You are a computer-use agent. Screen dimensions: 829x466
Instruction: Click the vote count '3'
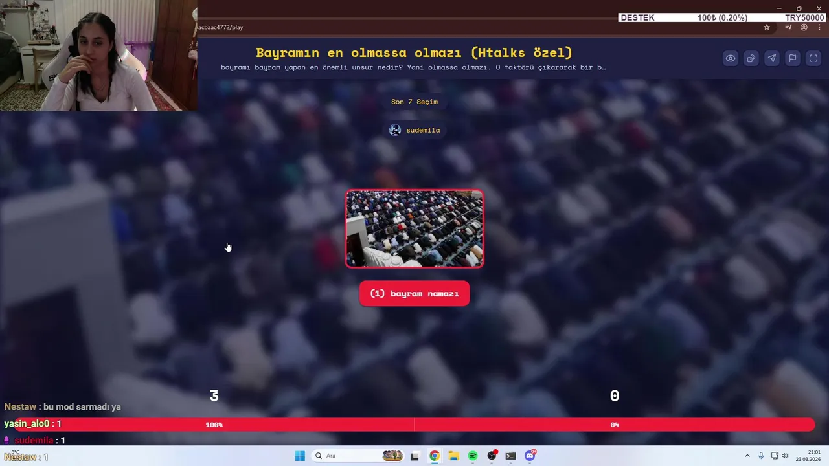(214, 395)
